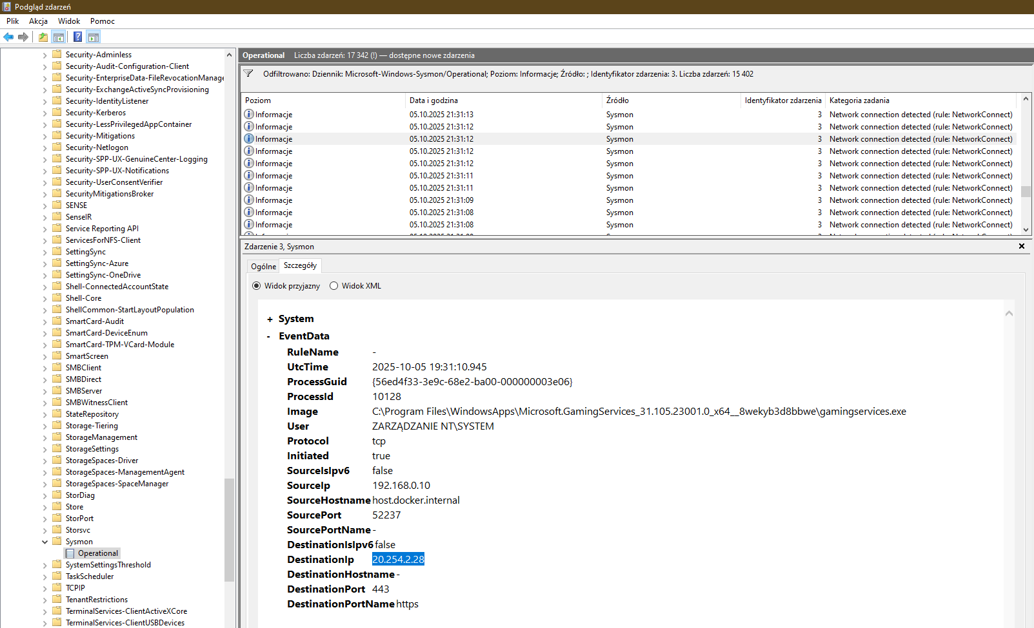Viewport: 1034px width, 628px height.
Task: Select the event logged at 21:31:09
Action: (441, 200)
